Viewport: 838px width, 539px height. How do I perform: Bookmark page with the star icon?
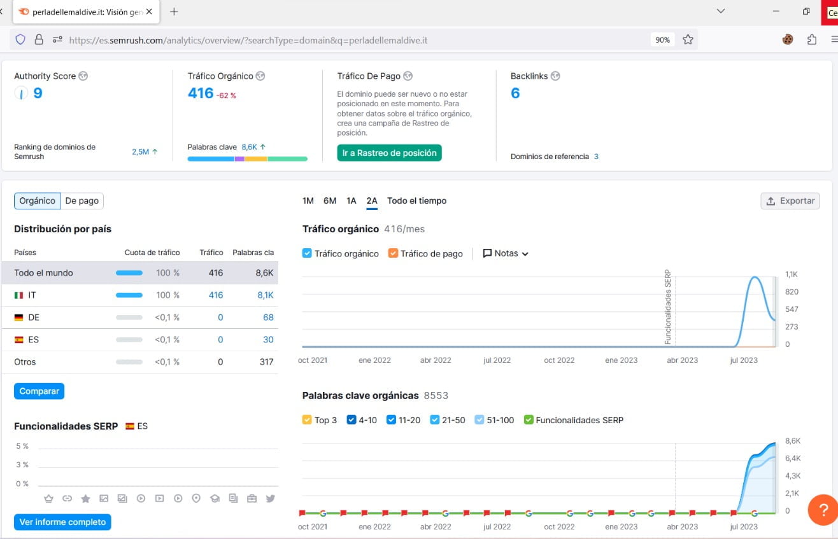688,39
